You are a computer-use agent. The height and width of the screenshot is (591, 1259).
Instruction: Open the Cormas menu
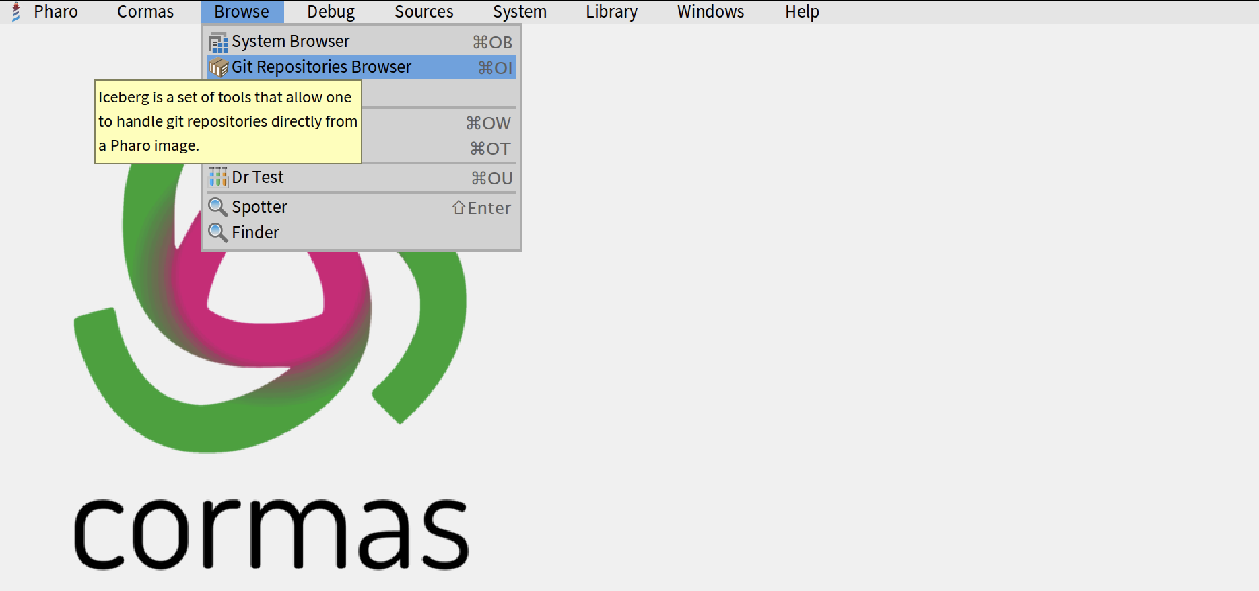click(x=145, y=12)
